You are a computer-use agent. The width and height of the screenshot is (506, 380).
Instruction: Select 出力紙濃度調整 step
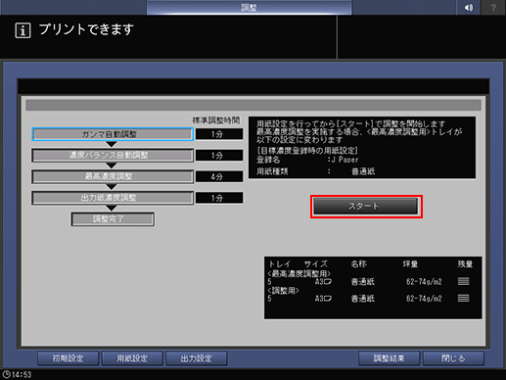tap(113, 198)
